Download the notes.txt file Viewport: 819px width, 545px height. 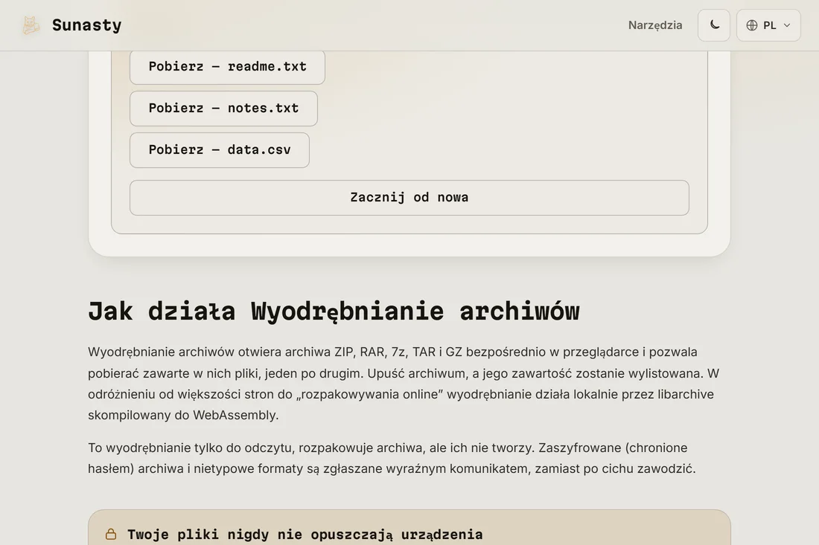pyautogui.click(x=223, y=109)
